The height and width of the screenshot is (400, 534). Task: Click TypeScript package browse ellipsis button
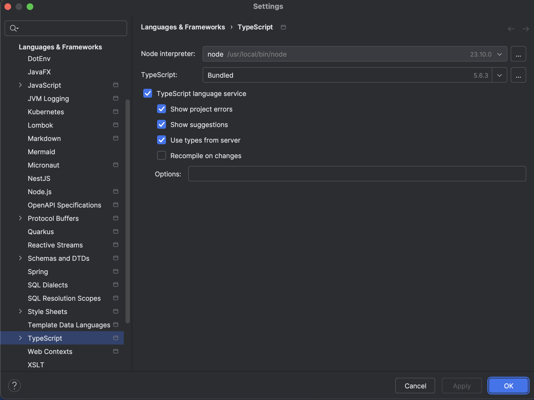click(x=518, y=75)
